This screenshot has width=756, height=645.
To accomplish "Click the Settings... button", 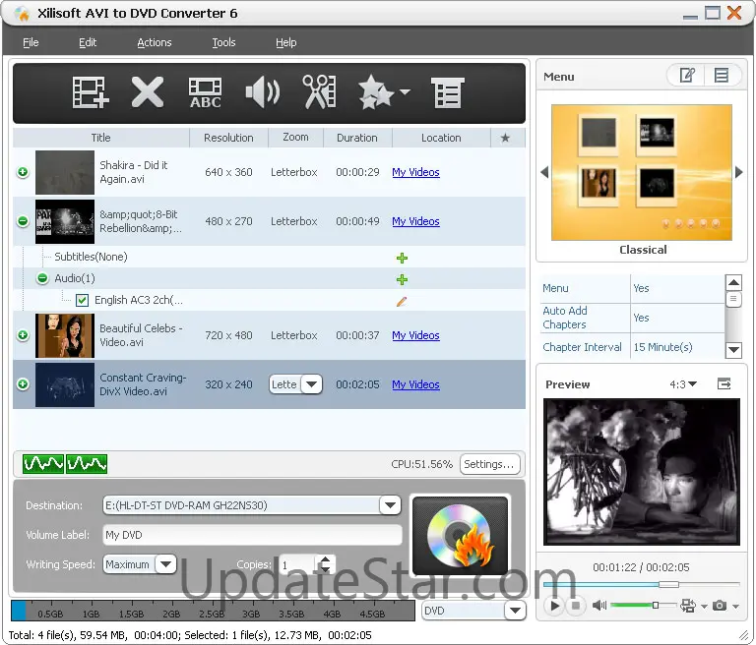I will [490, 464].
